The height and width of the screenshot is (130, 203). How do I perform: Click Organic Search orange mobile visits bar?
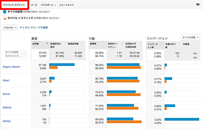click(x=53, y=67)
